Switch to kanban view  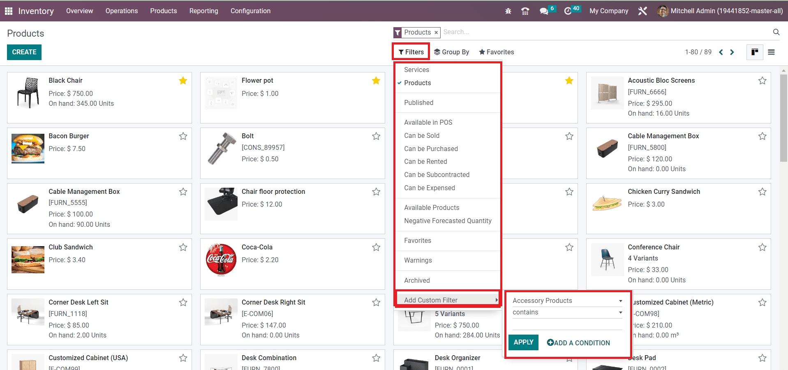tap(755, 52)
